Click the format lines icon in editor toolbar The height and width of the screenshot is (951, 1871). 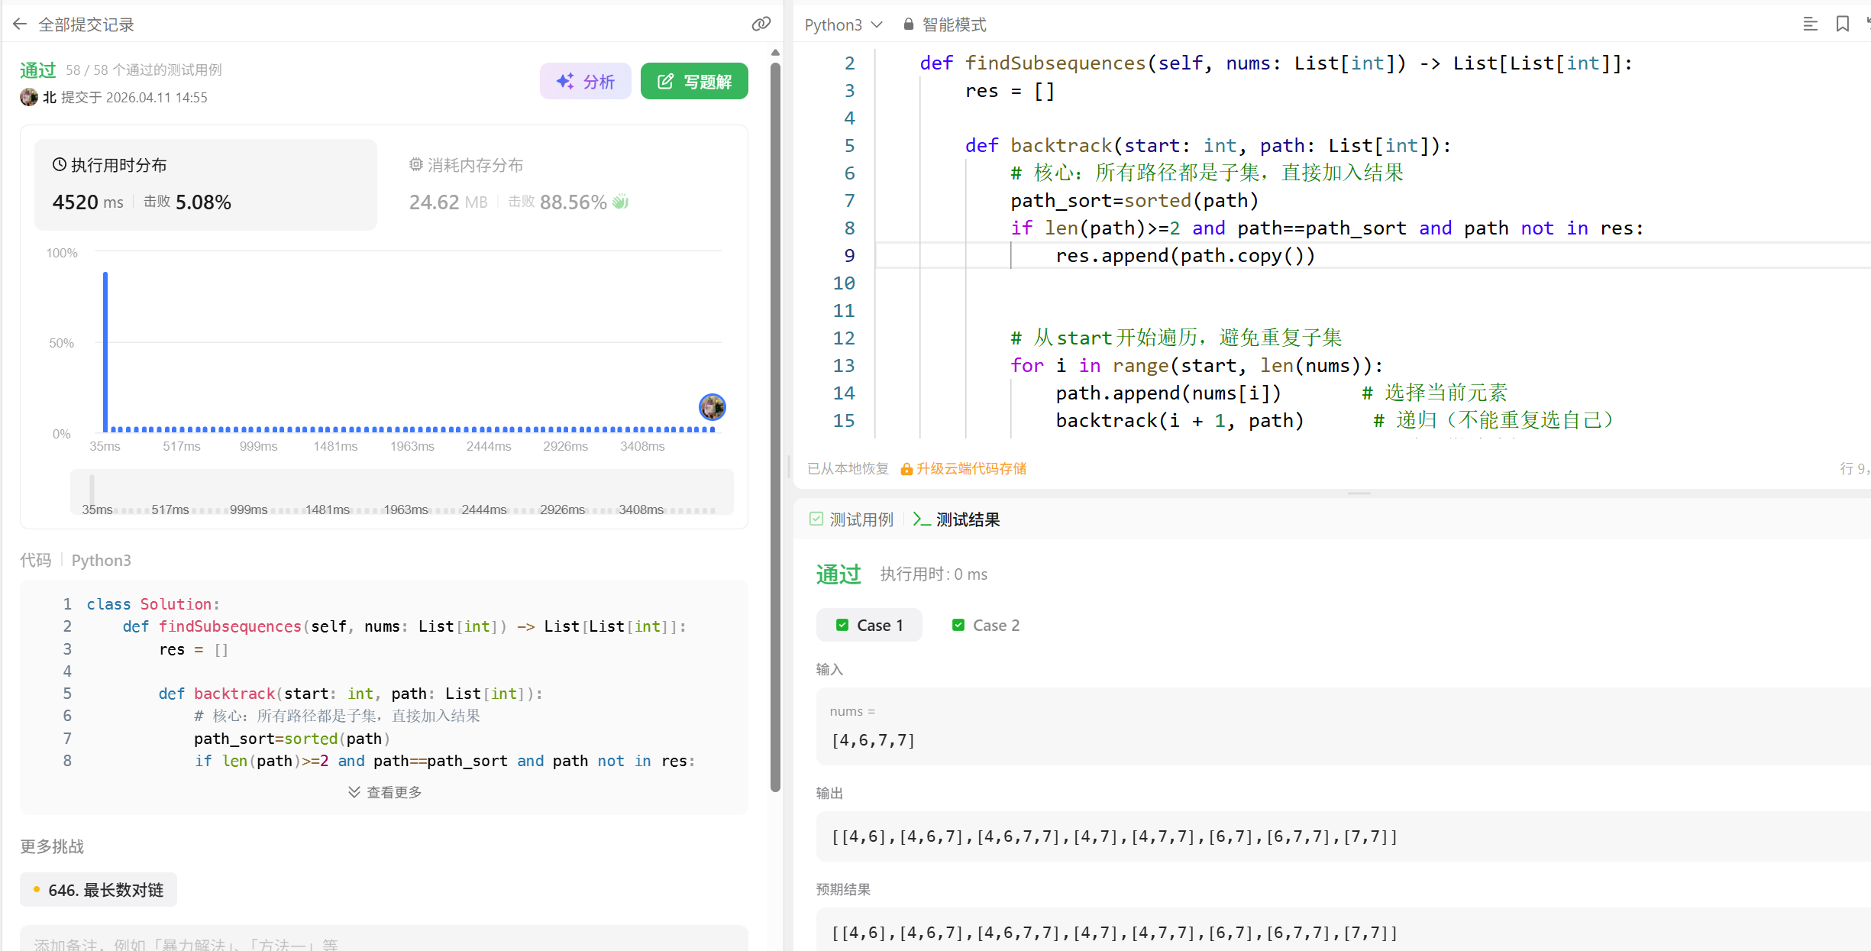point(1810,24)
